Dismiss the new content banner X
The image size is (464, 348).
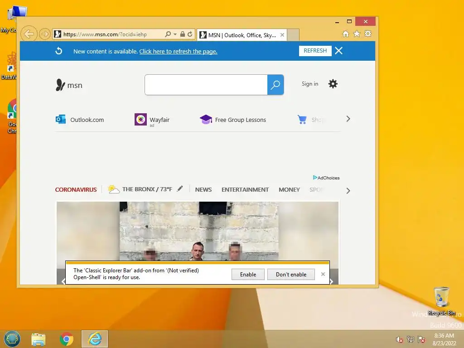point(339,51)
